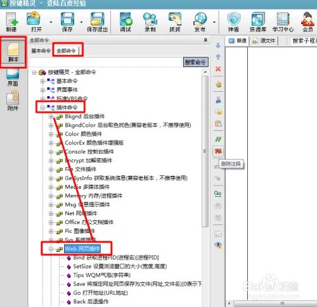Viewport: 317px width, 307px height.
Task: Open the dropdown arrow next to 发布
Action: pos(214,22)
